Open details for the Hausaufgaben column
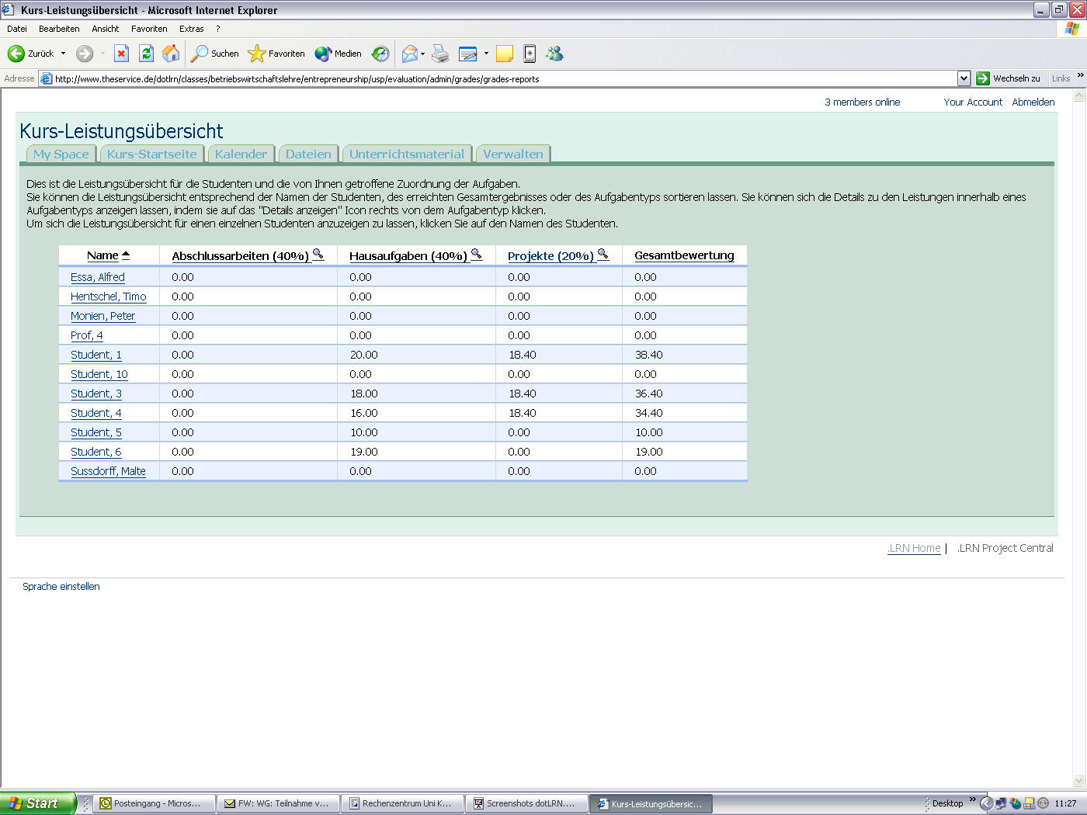The image size is (1087, 815). pyautogui.click(x=478, y=254)
